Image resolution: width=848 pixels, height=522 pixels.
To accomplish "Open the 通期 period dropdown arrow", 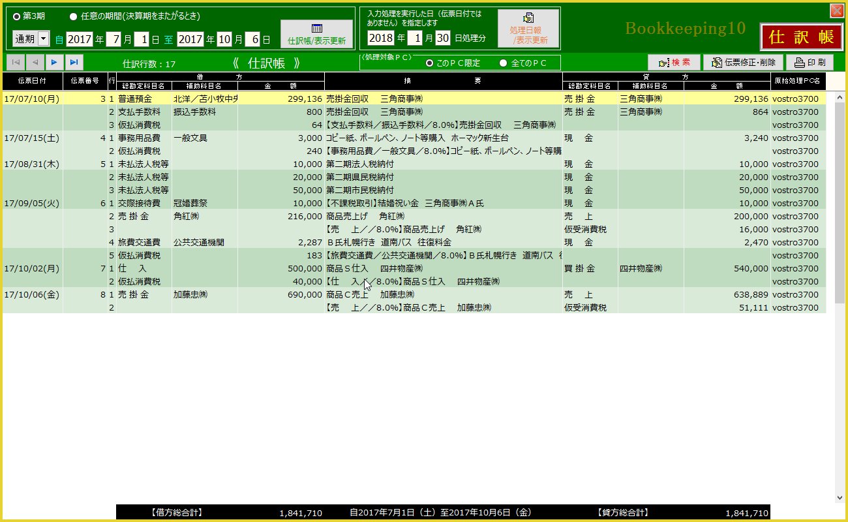I will point(44,39).
